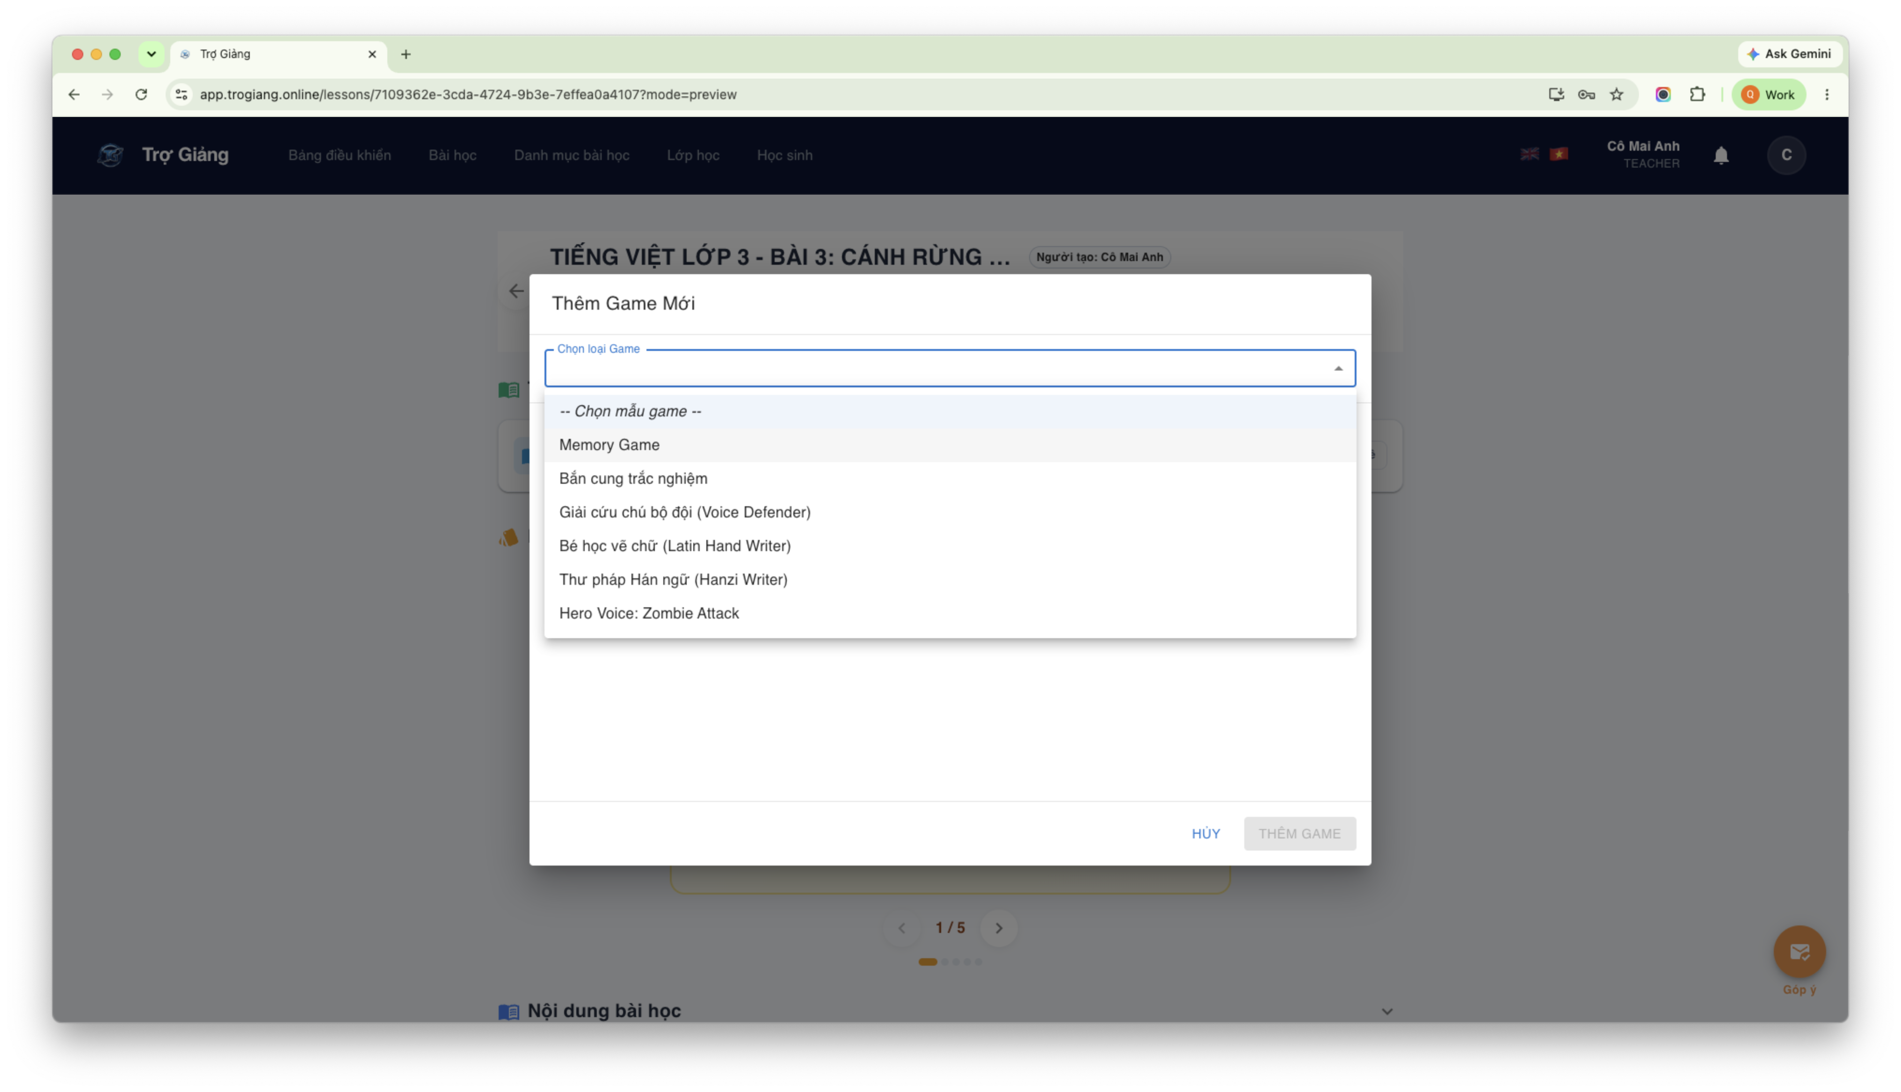
Task: Open notifications bell
Action: click(x=1721, y=155)
